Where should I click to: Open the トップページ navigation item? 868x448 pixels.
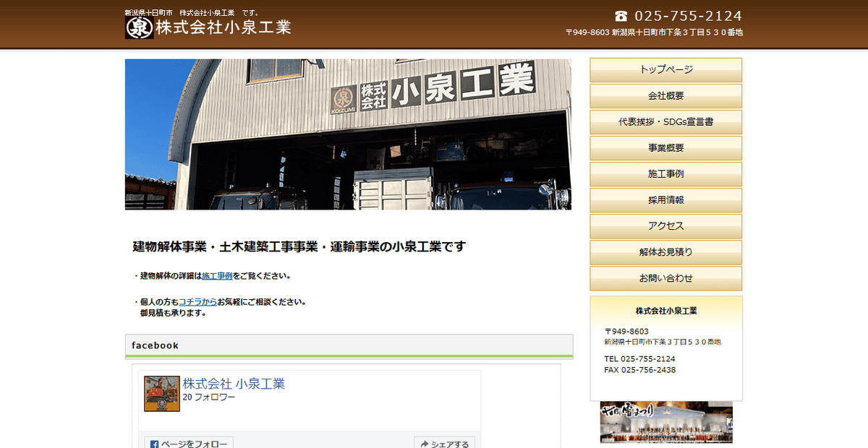(665, 70)
